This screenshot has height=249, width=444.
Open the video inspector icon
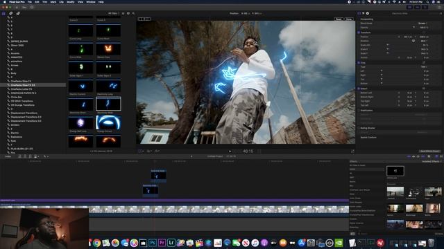click(359, 13)
